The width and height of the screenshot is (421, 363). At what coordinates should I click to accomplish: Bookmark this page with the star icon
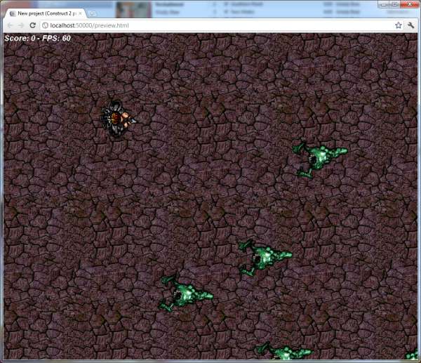coord(398,25)
